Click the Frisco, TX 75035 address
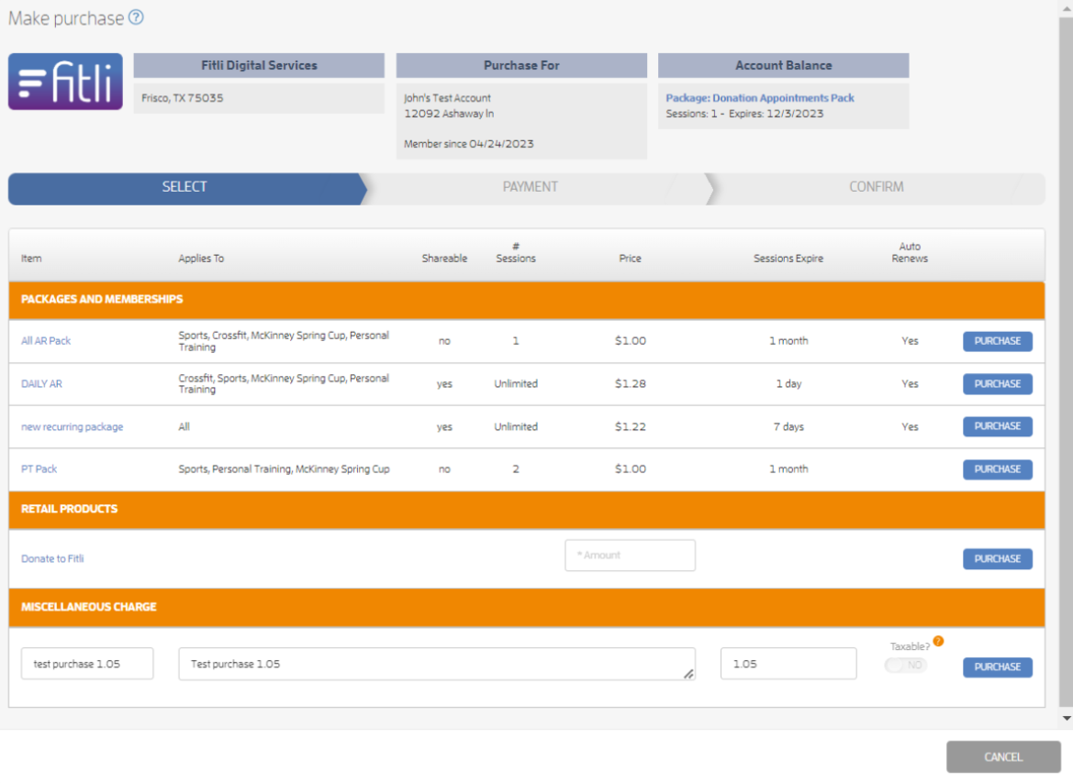Viewport: 1073px width, 783px height. [x=182, y=98]
